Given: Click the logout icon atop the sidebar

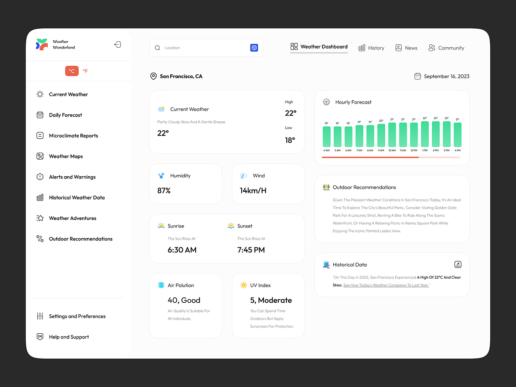Looking at the screenshot, I should click(117, 44).
